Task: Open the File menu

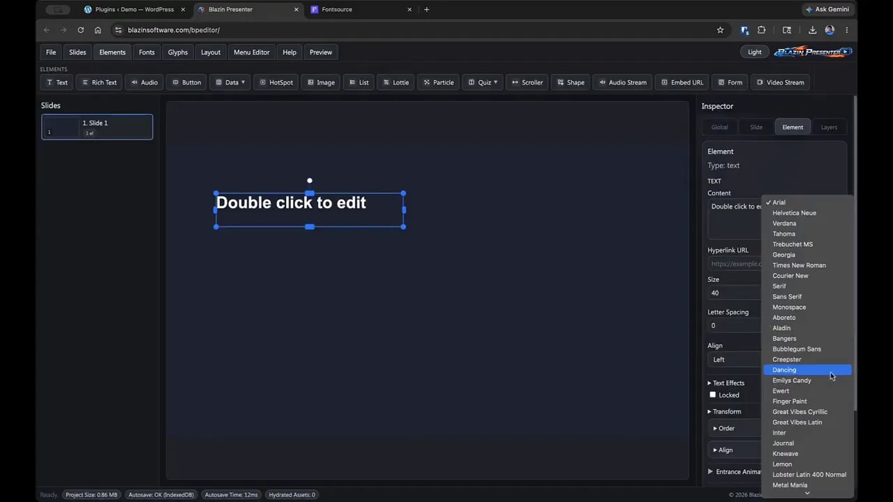Action: 51,52
